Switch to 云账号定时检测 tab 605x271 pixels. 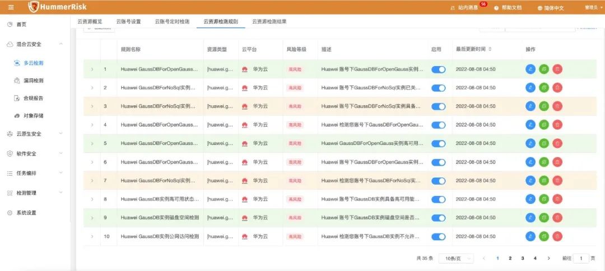[x=172, y=22]
